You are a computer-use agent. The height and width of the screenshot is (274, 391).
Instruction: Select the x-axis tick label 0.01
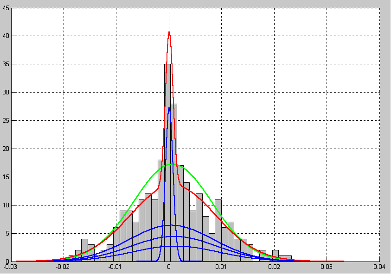tap(221, 267)
